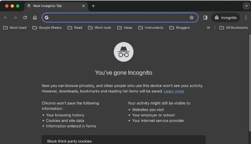The width and height of the screenshot is (251, 144).
Task: Click the forward navigation arrow
Action: tap(15, 18)
